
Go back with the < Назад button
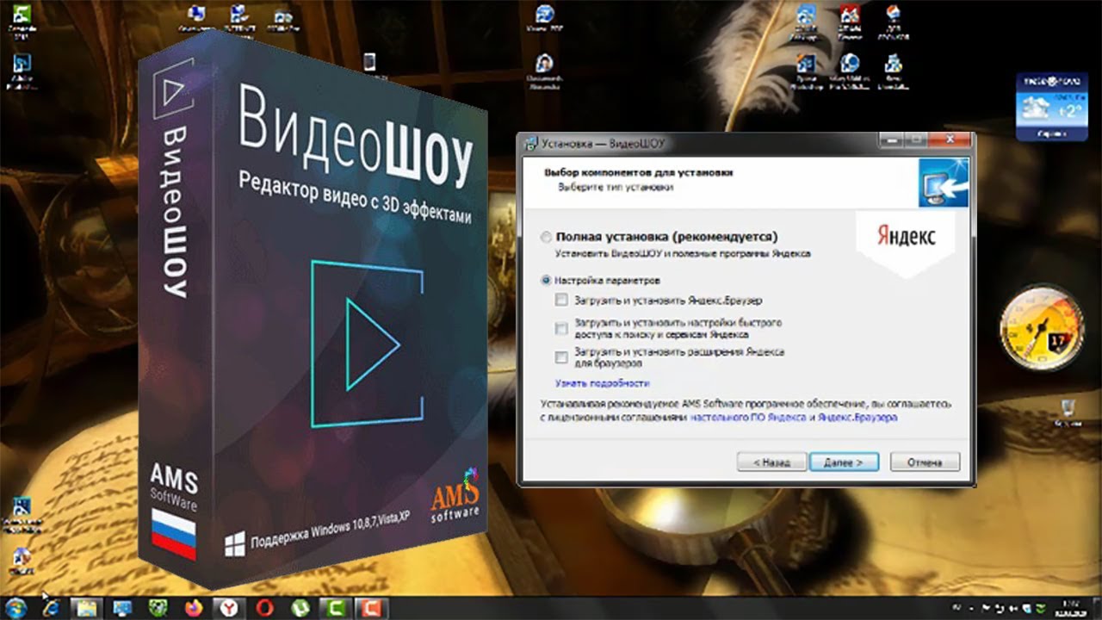click(x=771, y=462)
